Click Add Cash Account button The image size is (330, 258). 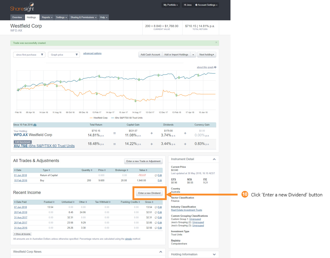pyautogui.click(x=150, y=55)
